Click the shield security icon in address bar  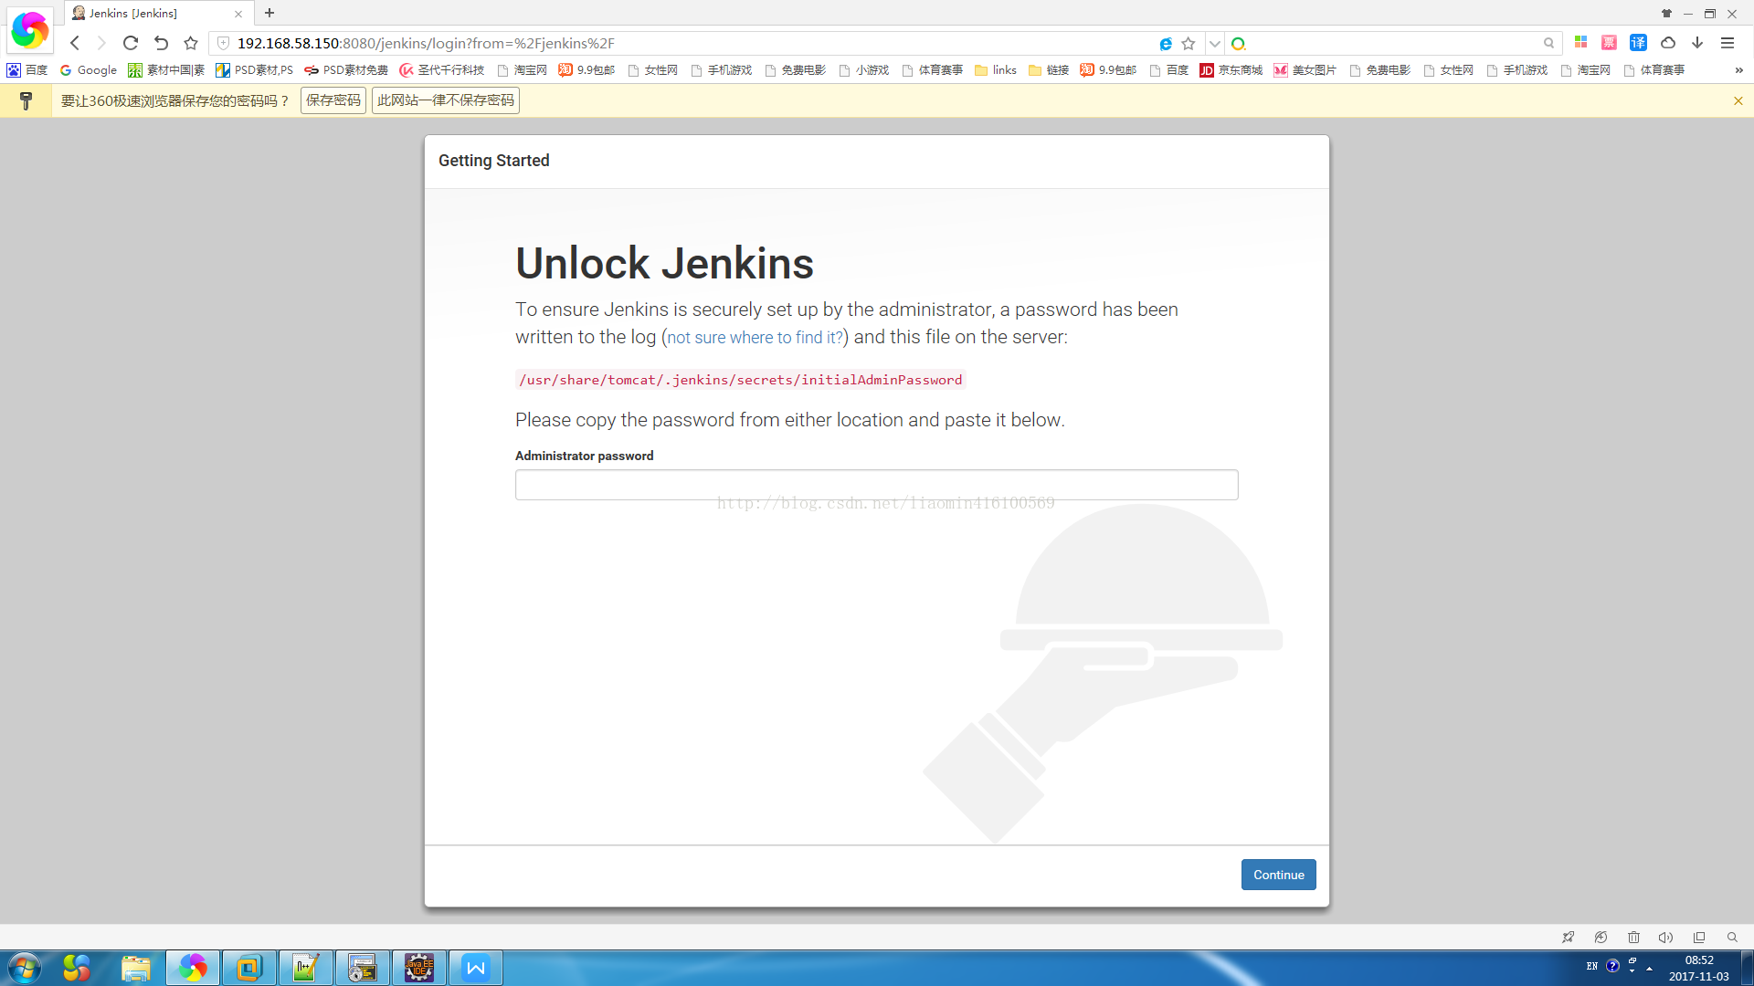coord(223,43)
